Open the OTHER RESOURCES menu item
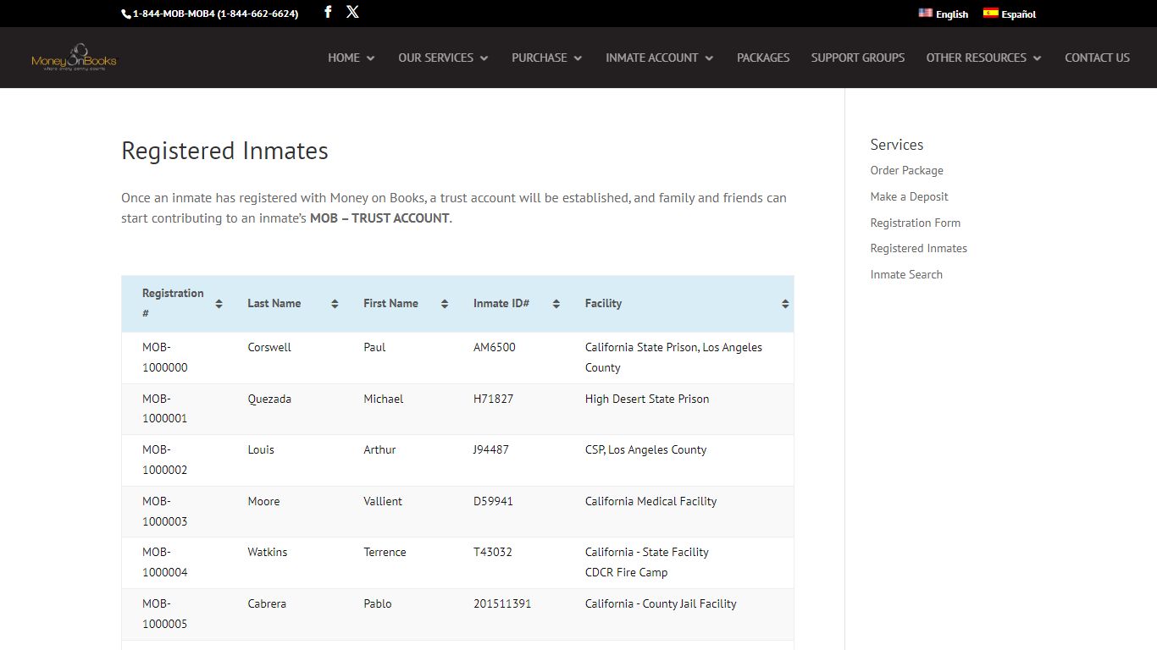 (977, 58)
